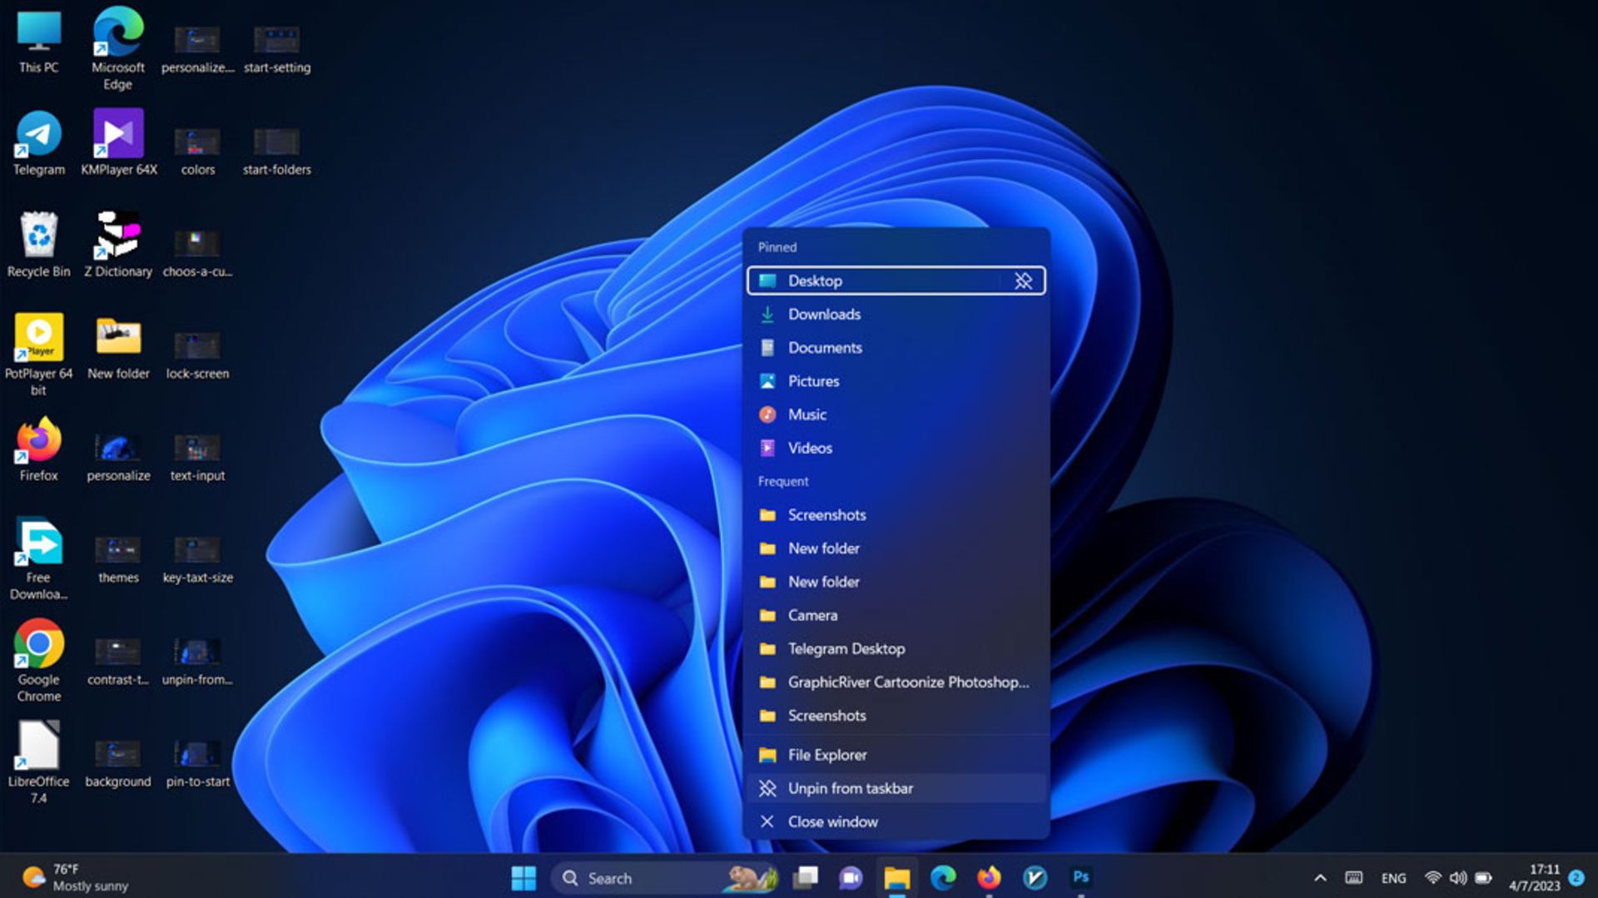Image resolution: width=1598 pixels, height=898 pixels.
Task: Open the pinned Pictures folder
Action: click(x=813, y=381)
